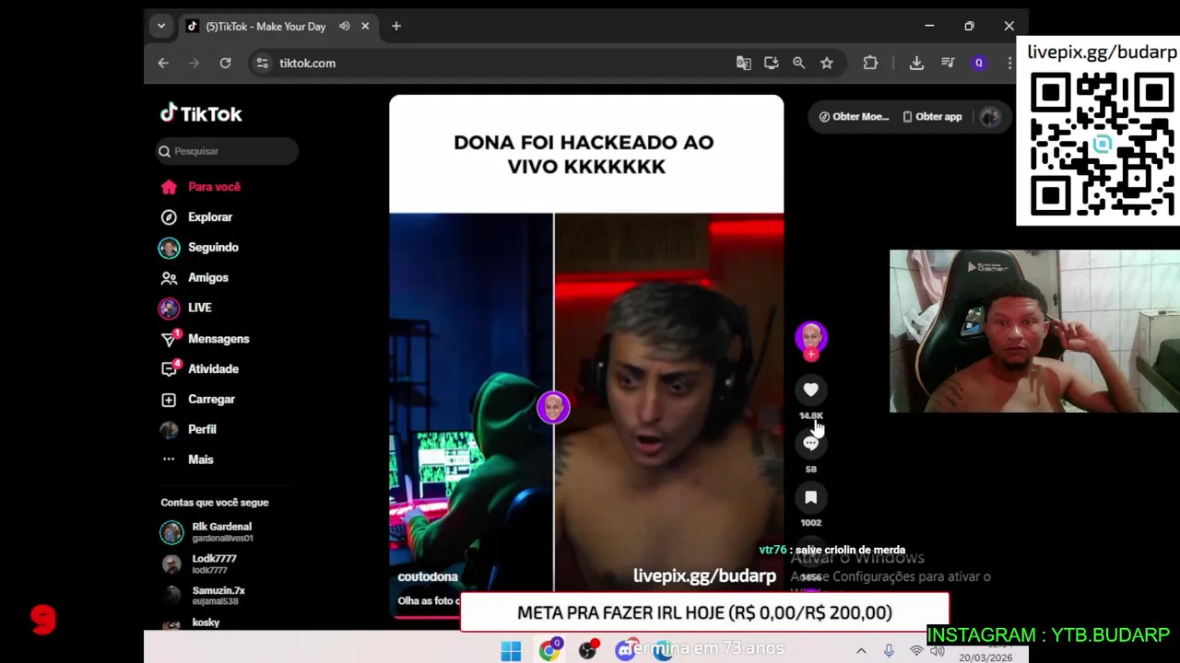Open the Chrome downloads icon
The height and width of the screenshot is (663, 1180).
tap(916, 64)
